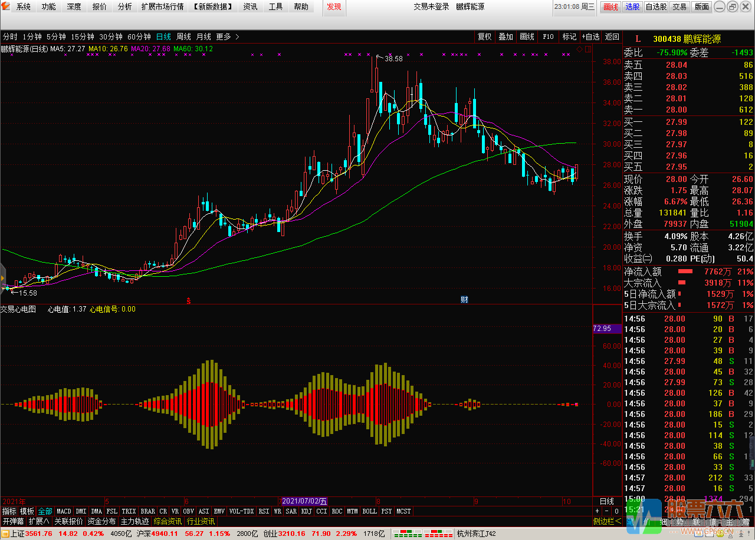Screen dimensions: 755x540
Task: Open the 【新版数据】 menu
Action: point(213,6)
